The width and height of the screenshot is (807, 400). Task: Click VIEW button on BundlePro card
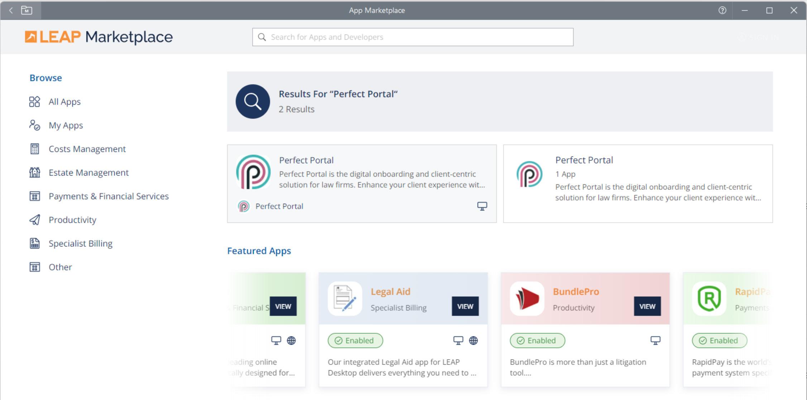tap(647, 306)
